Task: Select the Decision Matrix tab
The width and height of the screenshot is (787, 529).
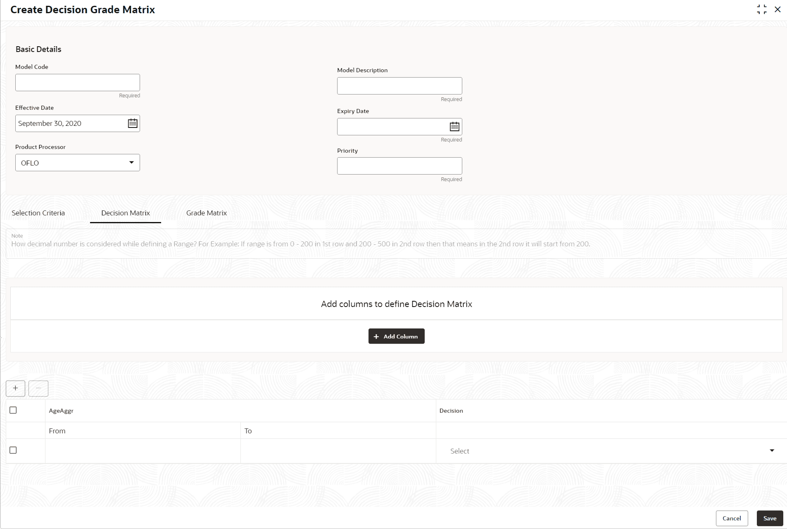Action: click(x=126, y=213)
